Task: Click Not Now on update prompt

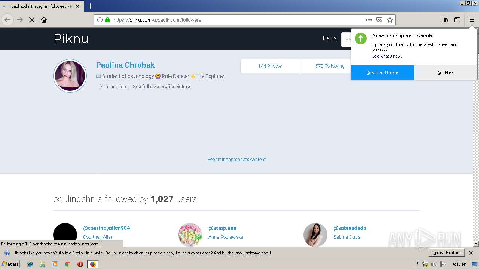Action: click(445, 72)
